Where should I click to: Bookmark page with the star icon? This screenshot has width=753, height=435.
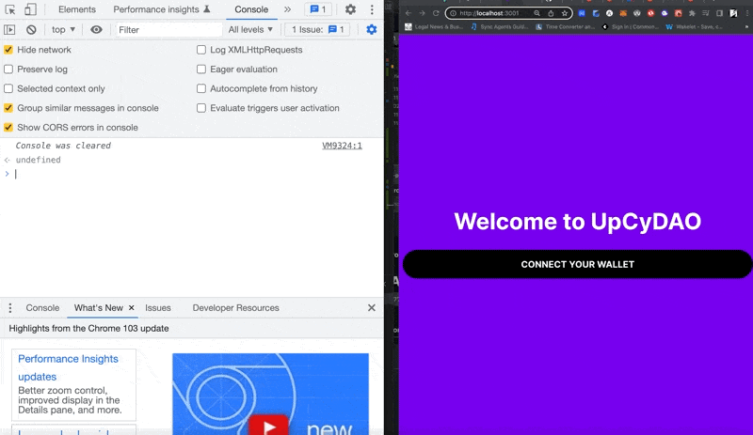(x=563, y=13)
